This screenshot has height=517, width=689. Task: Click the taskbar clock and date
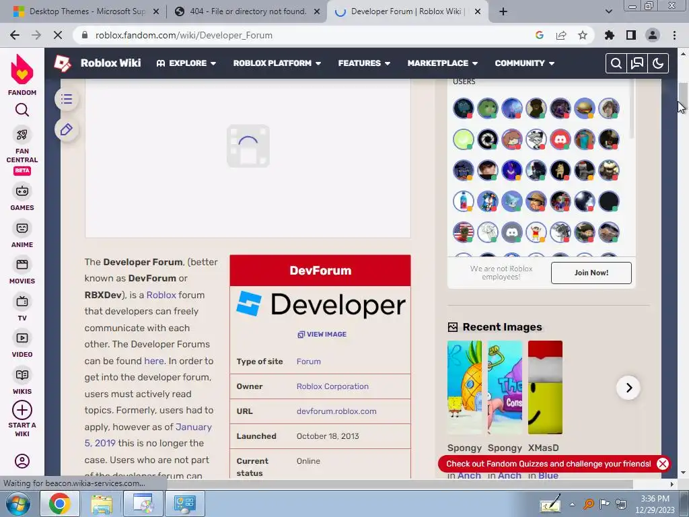click(x=655, y=504)
